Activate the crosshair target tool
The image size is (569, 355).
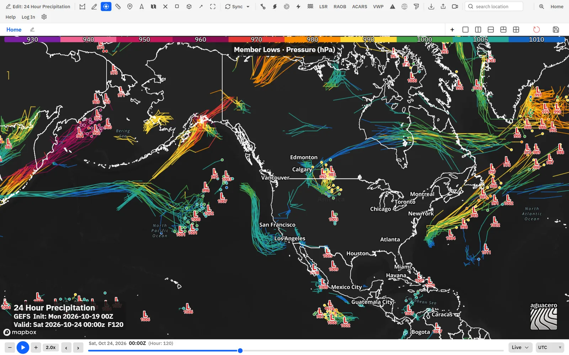pos(106,6)
